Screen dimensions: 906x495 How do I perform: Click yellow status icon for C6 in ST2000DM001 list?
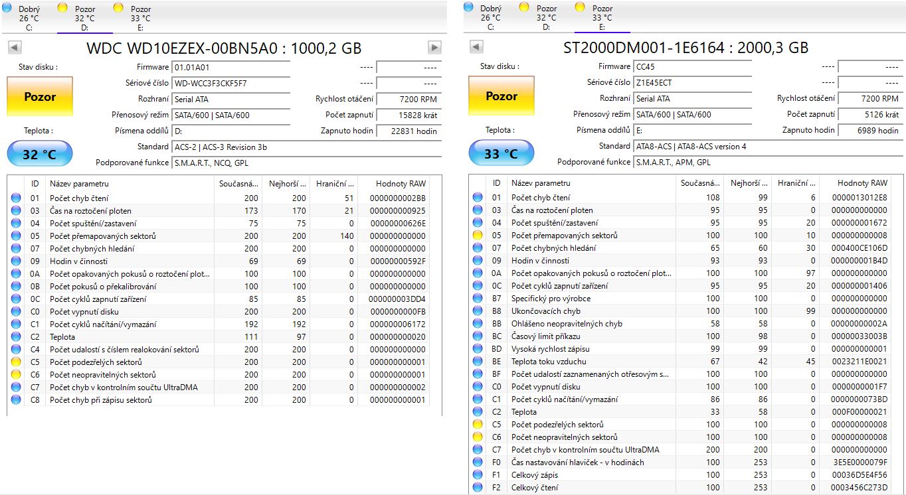(x=477, y=437)
